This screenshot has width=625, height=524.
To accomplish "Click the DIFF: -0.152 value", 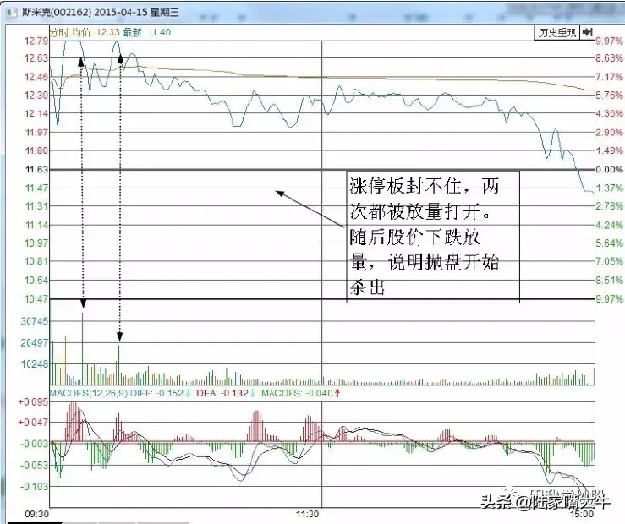I will pyautogui.click(x=157, y=393).
